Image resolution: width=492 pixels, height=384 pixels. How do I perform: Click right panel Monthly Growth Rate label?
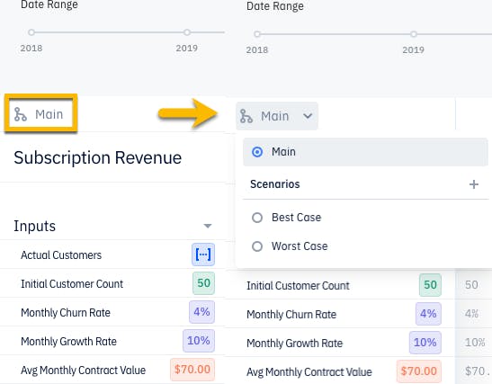(x=294, y=343)
